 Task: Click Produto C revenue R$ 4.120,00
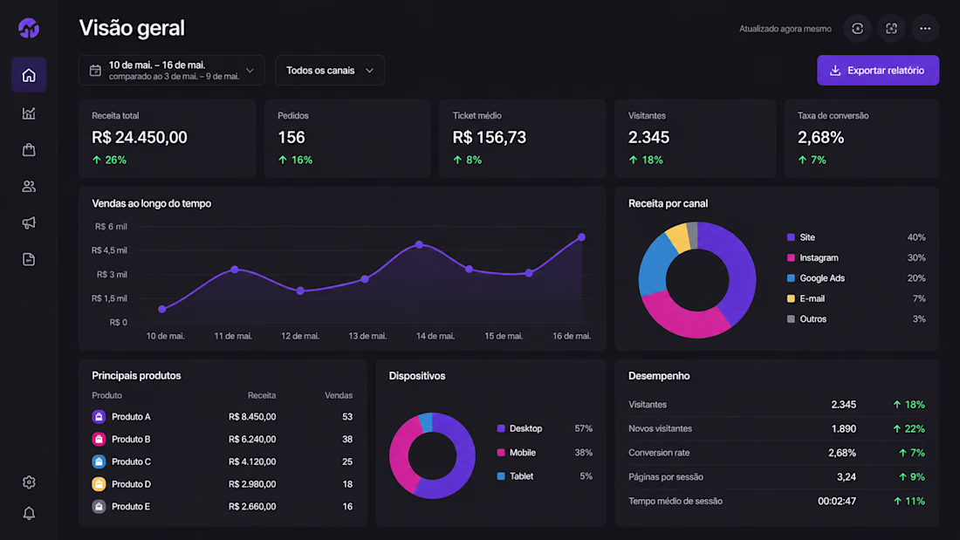point(252,461)
